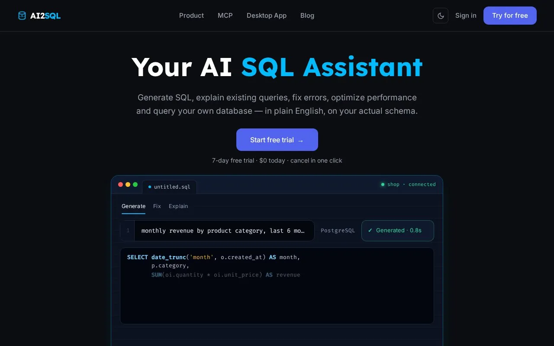Switch to the Generate tab

133,206
